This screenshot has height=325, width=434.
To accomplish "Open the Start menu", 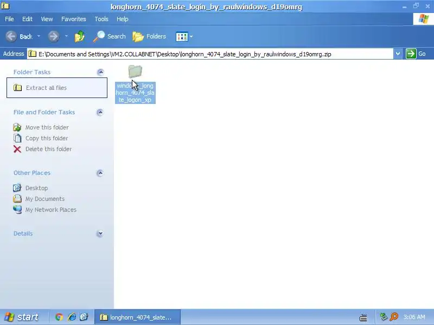I will pos(21,317).
